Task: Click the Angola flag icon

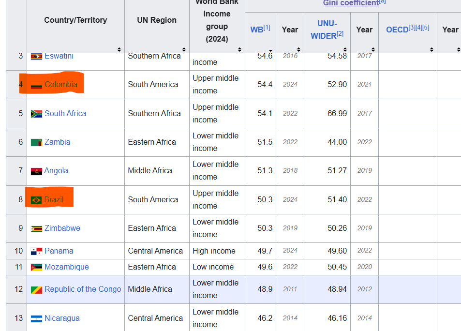Action: (x=36, y=171)
